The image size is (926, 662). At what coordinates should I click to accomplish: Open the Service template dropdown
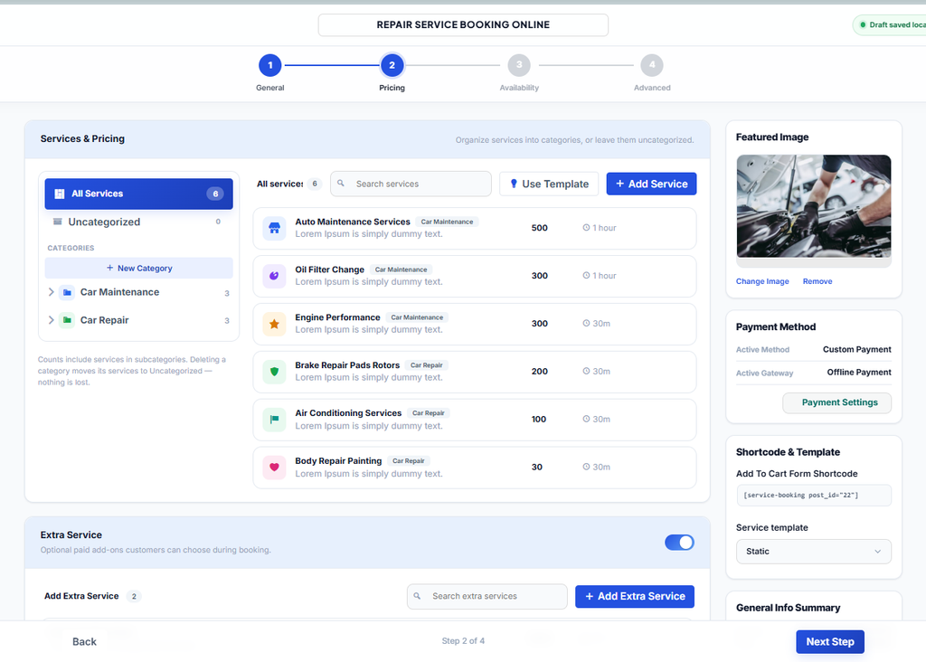click(813, 552)
